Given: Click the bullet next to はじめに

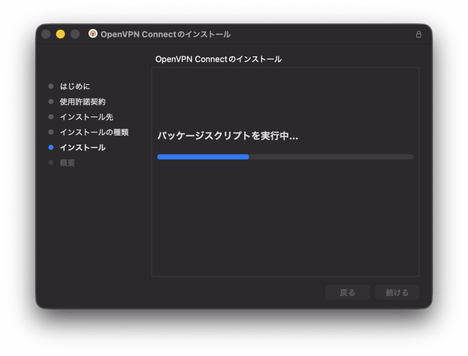Looking at the screenshot, I should tap(51, 86).
